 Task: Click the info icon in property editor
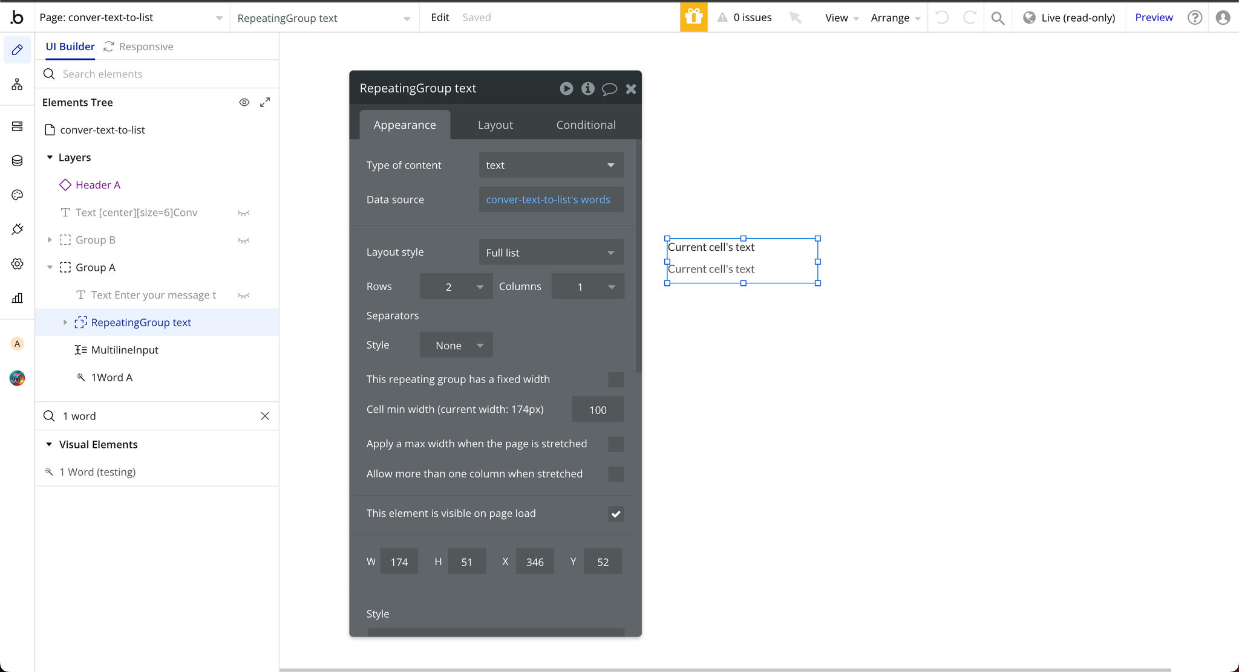click(588, 89)
